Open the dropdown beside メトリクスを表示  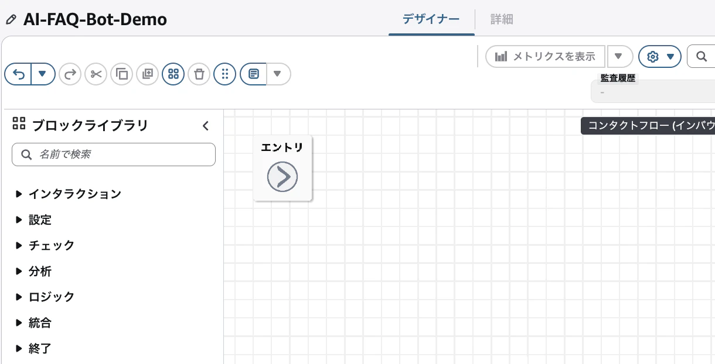pos(619,57)
